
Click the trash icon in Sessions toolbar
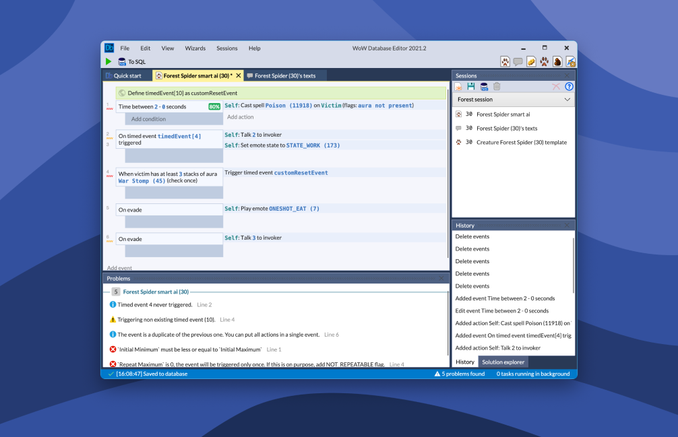point(497,86)
